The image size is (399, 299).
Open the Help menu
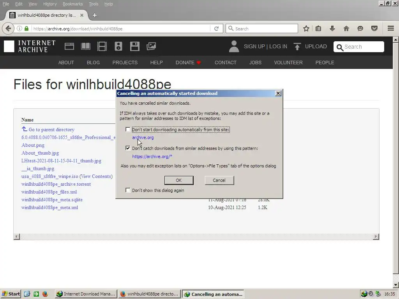pos(108,4)
